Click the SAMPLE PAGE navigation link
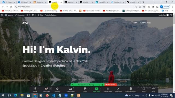 (145, 23)
